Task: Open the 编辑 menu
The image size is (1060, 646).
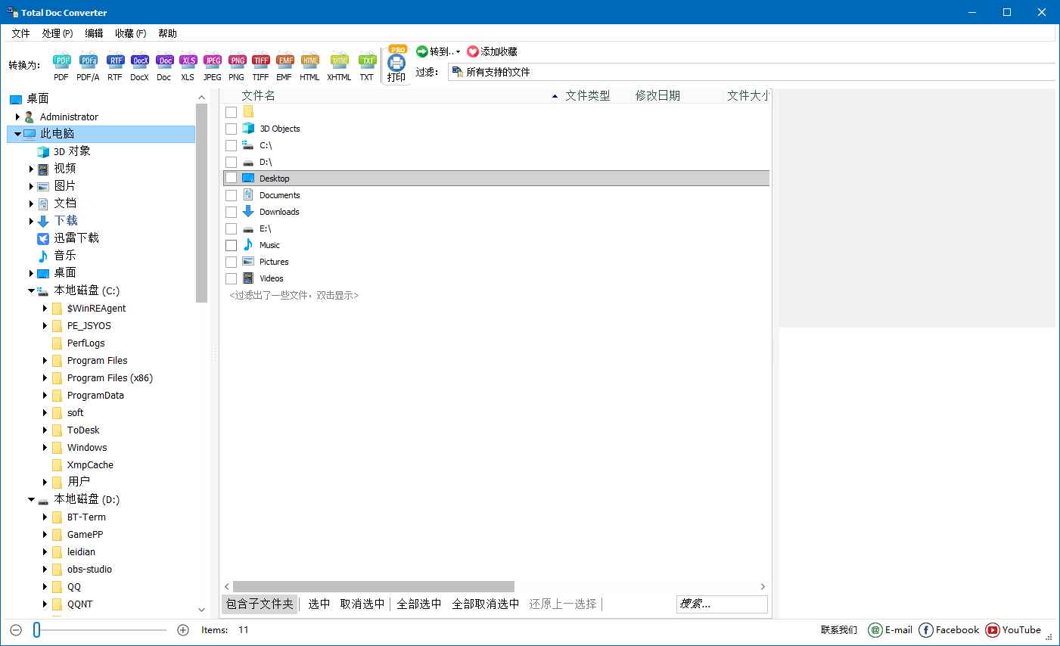Action: 94,33
